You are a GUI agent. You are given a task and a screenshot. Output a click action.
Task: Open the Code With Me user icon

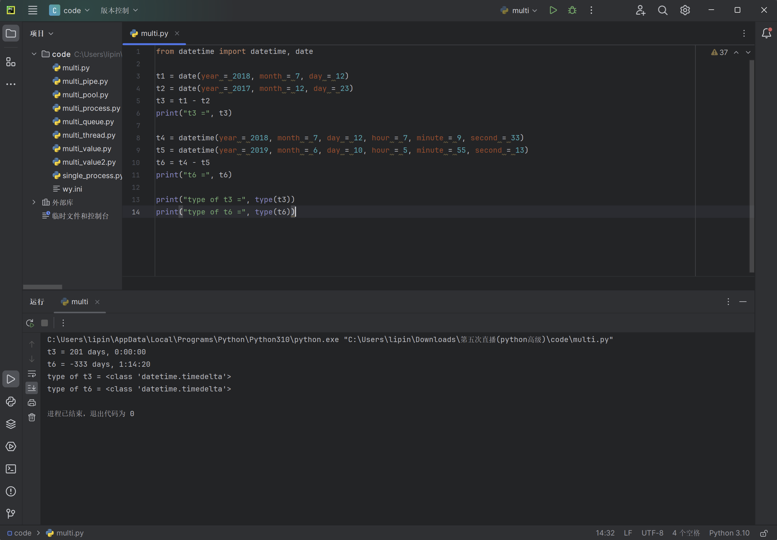(640, 10)
